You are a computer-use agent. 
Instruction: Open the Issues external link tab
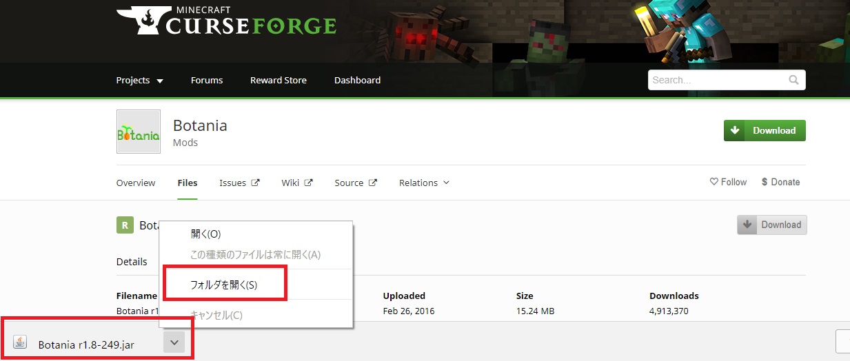[239, 183]
